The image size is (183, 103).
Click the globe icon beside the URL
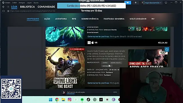coord(8,11)
